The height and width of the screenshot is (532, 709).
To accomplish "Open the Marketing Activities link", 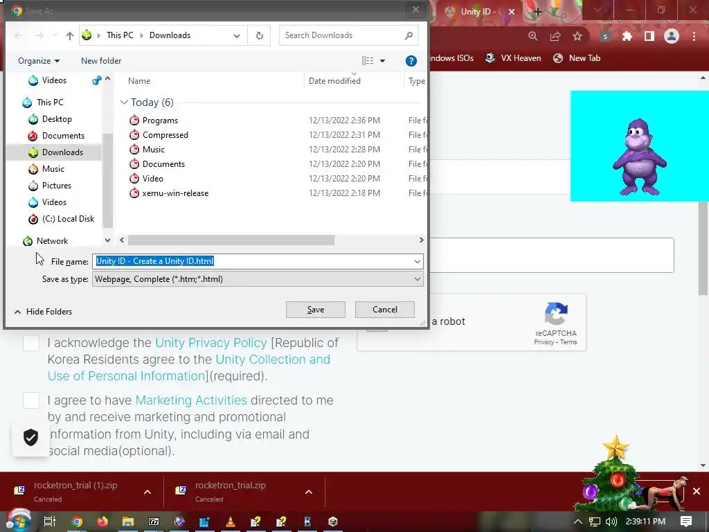I will point(191,400).
